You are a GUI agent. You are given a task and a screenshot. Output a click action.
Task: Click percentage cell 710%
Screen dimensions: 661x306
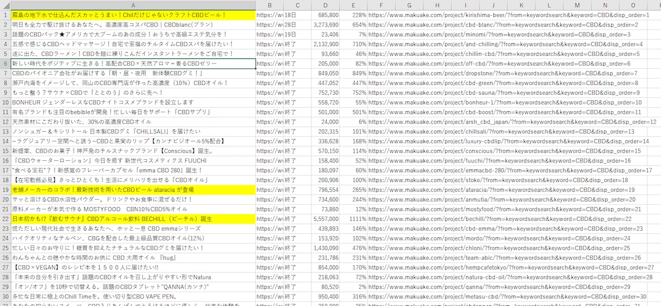(x=354, y=44)
